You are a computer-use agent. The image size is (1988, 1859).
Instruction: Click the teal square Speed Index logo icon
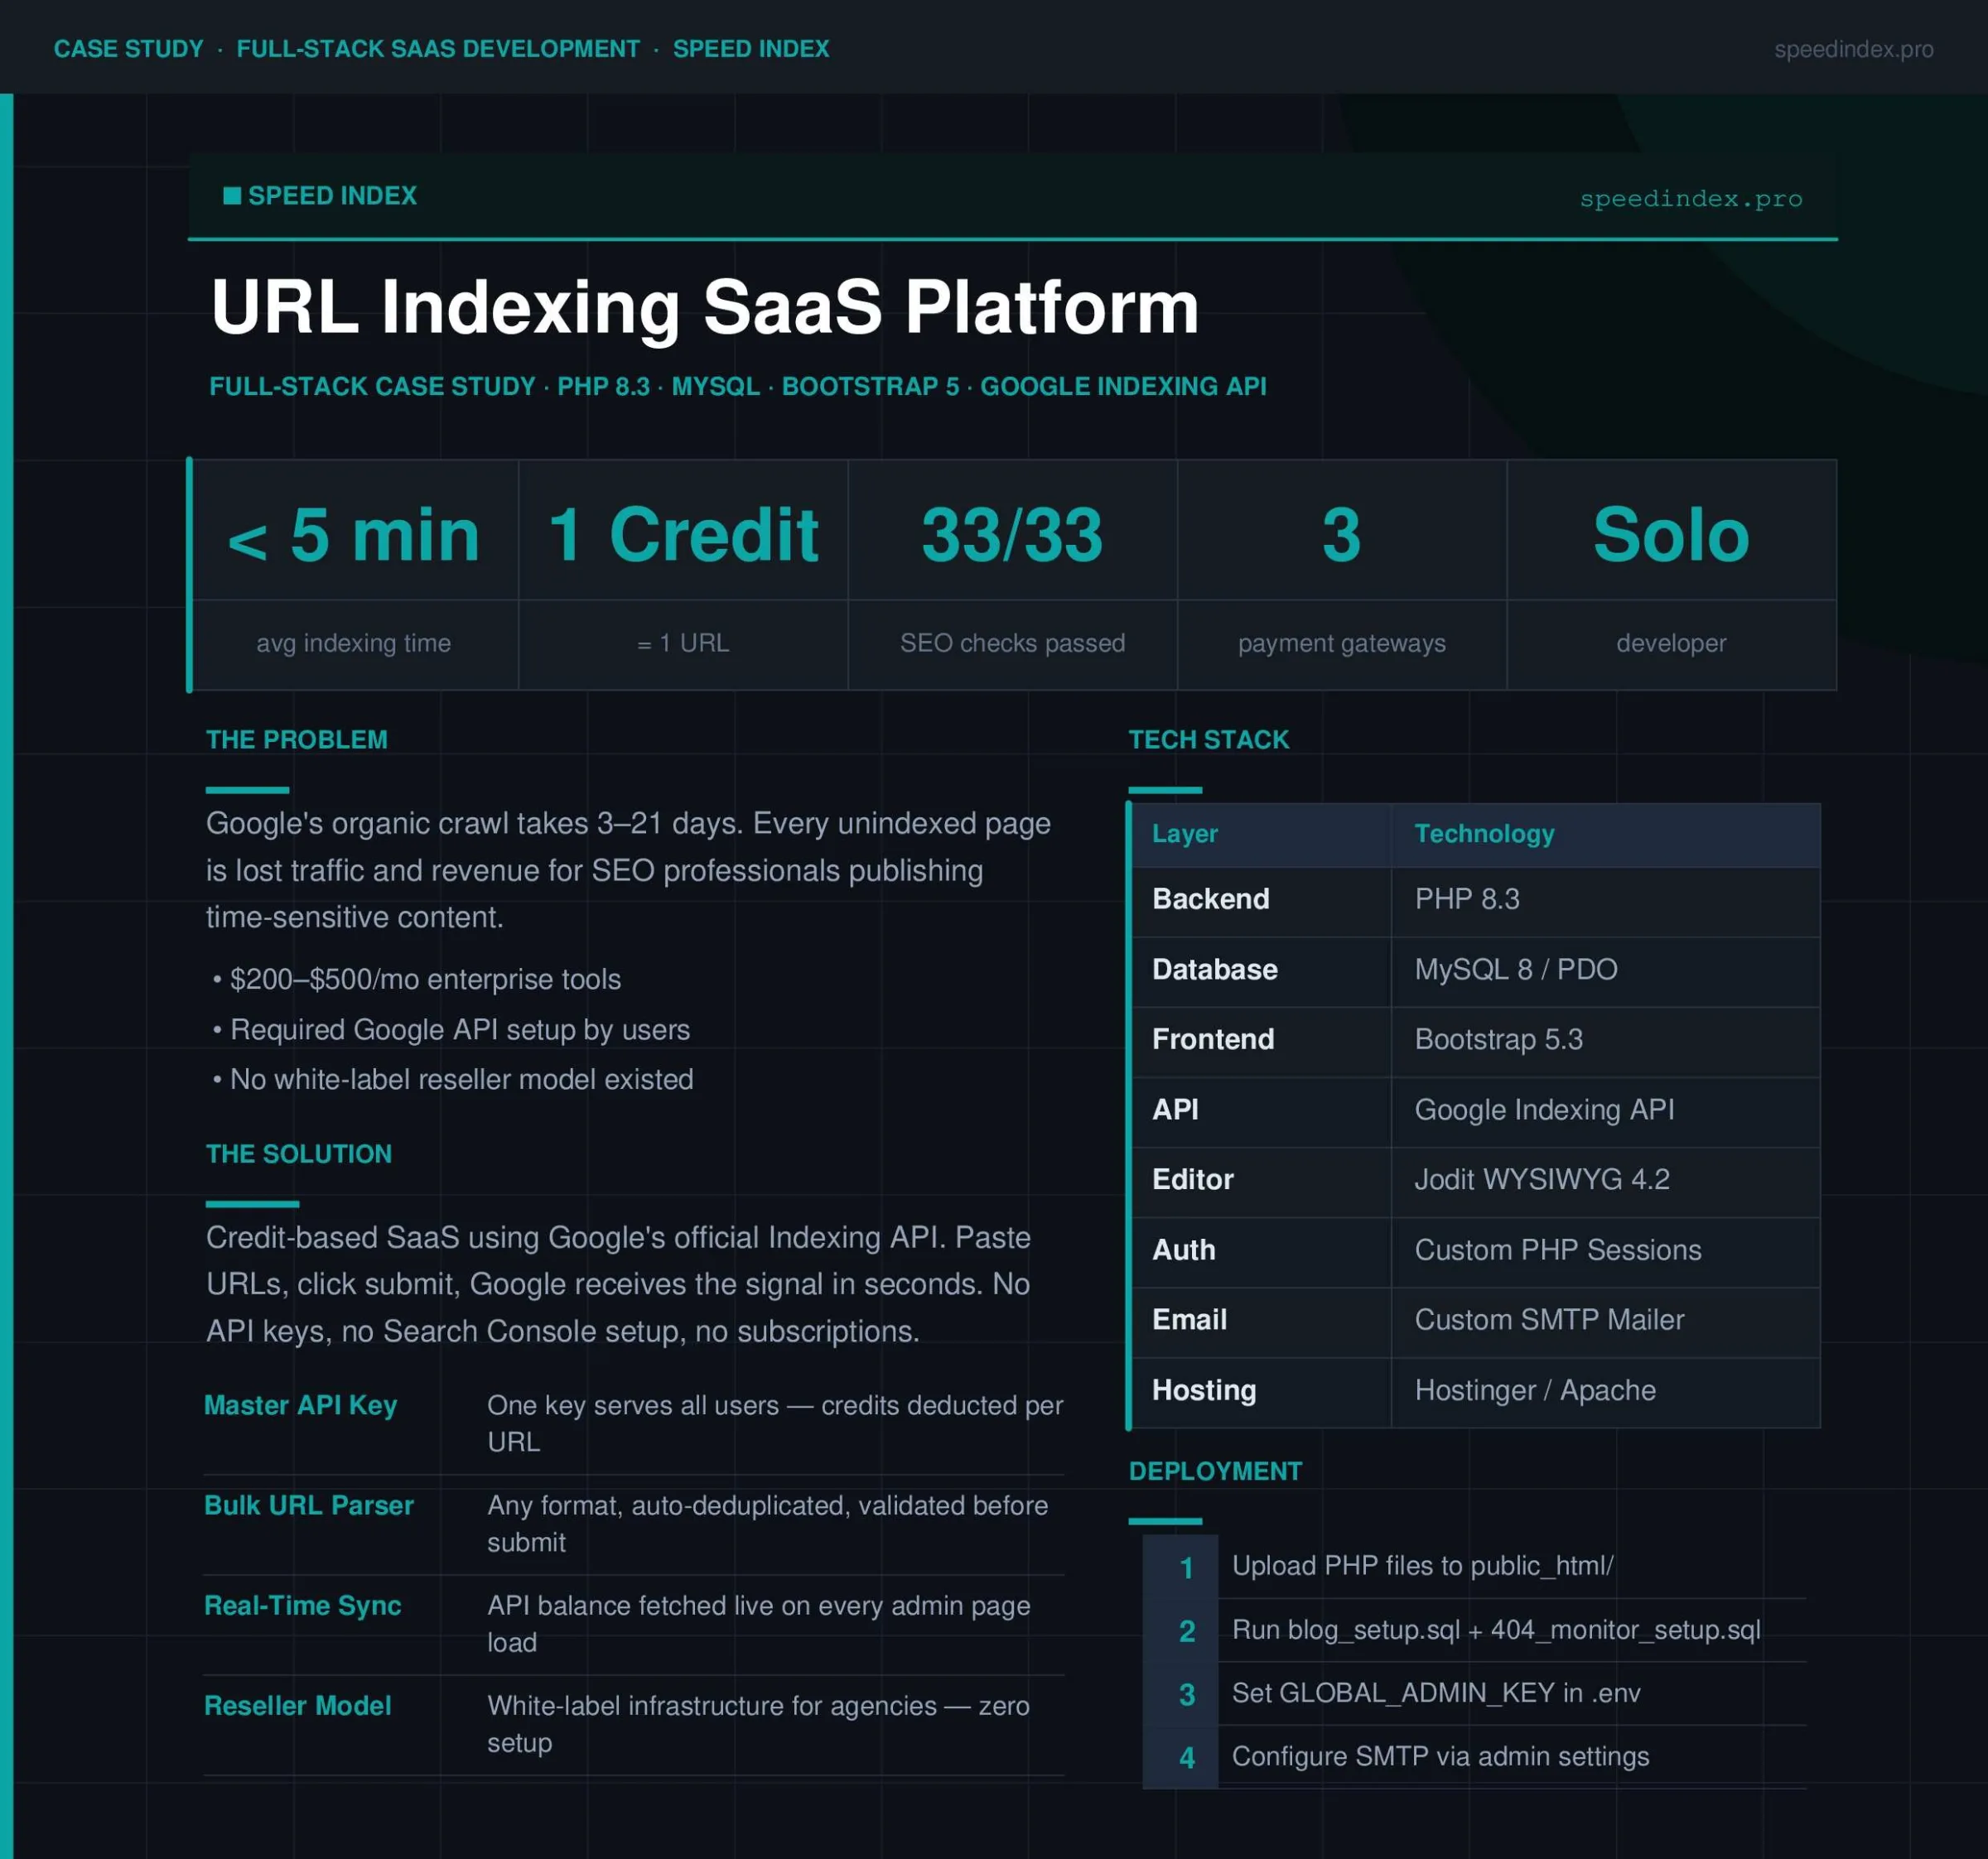231,196
